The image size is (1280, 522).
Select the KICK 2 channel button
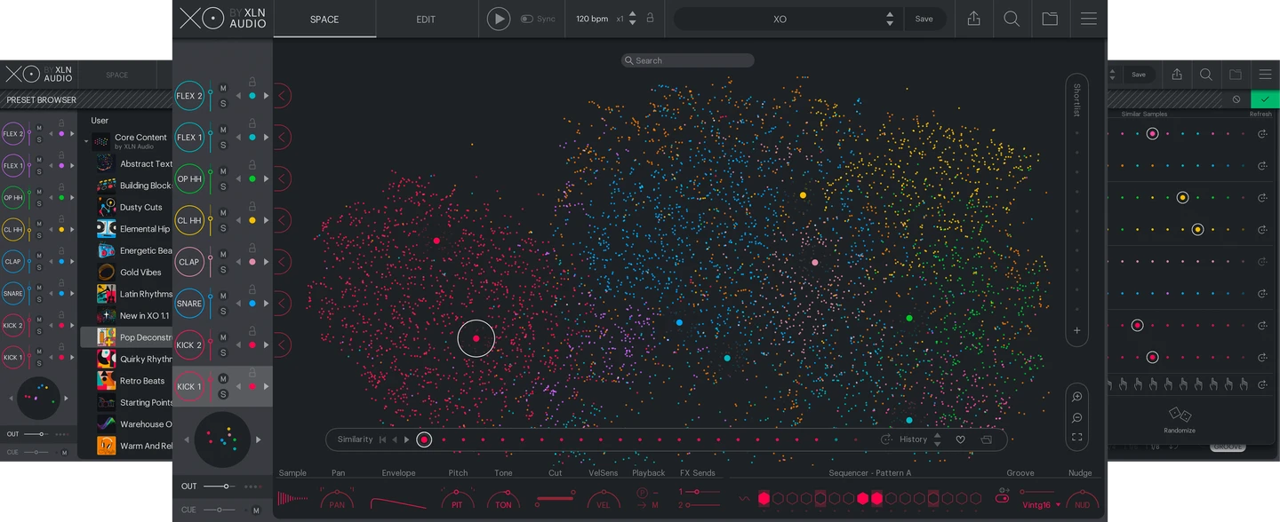click(189, 344)
